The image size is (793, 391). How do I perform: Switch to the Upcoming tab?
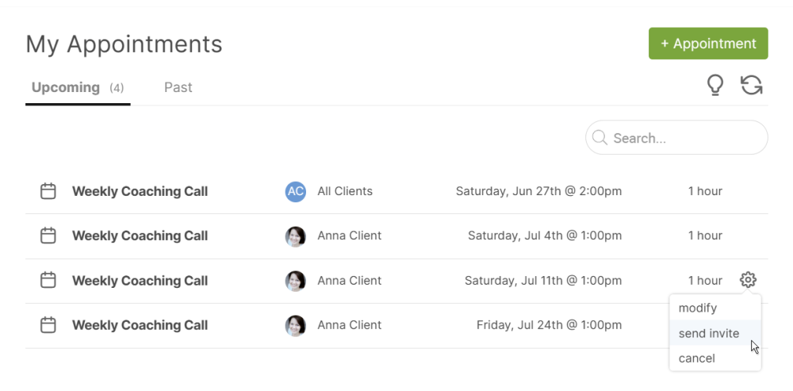point(78,87)
